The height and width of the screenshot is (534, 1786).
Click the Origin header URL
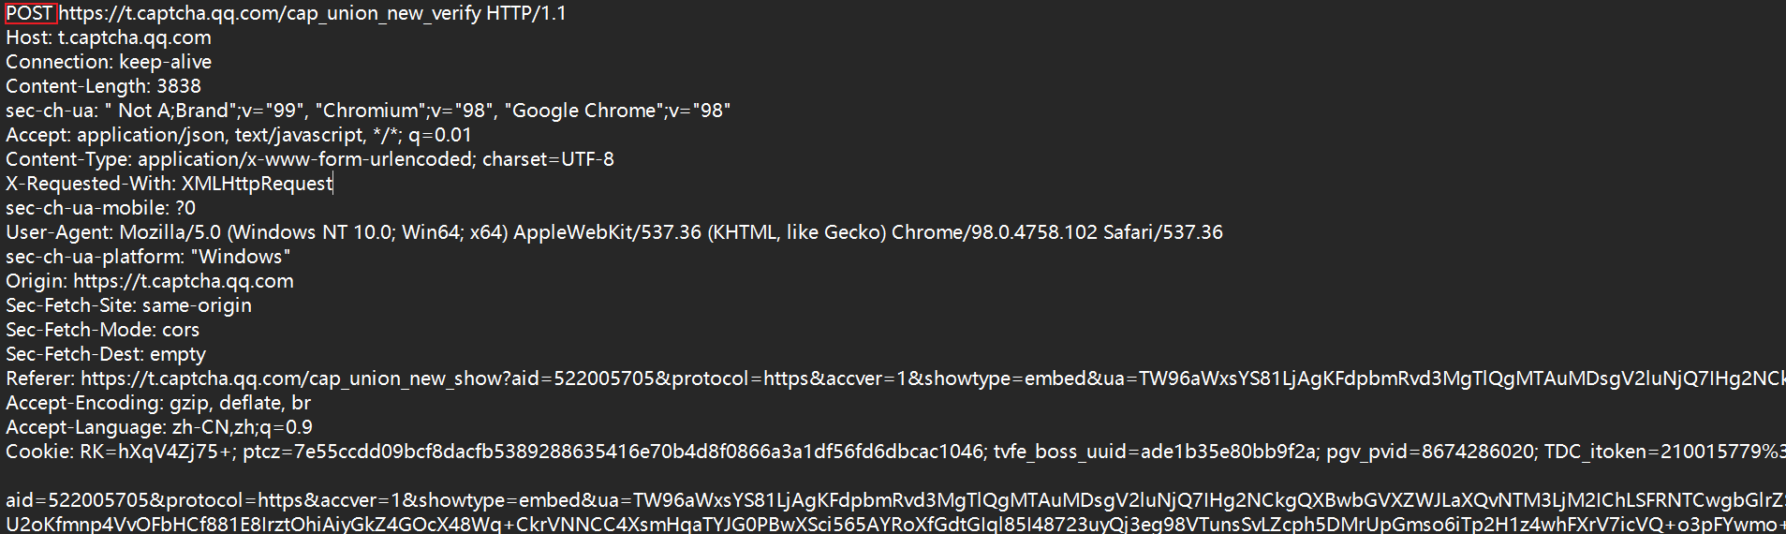pyautogui.click(x=183, y=281)
